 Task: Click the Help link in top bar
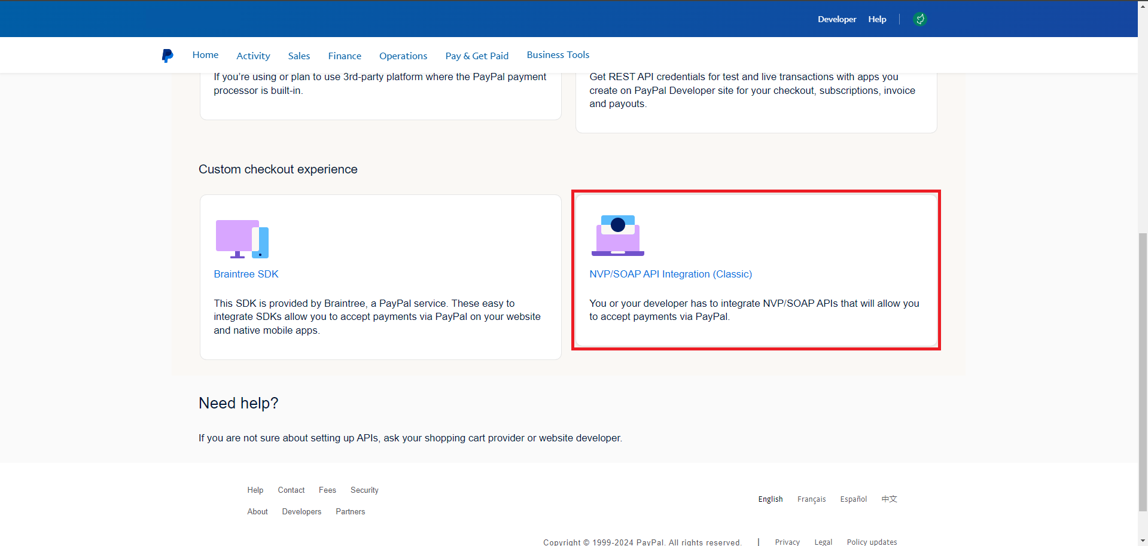coord(877,19)
